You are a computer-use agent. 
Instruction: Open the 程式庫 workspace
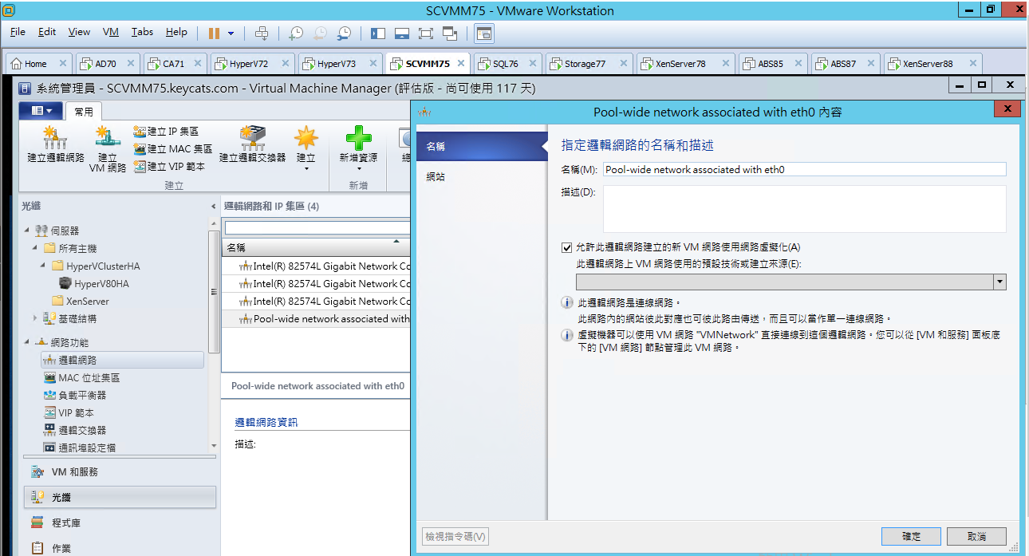click(120, 522)
